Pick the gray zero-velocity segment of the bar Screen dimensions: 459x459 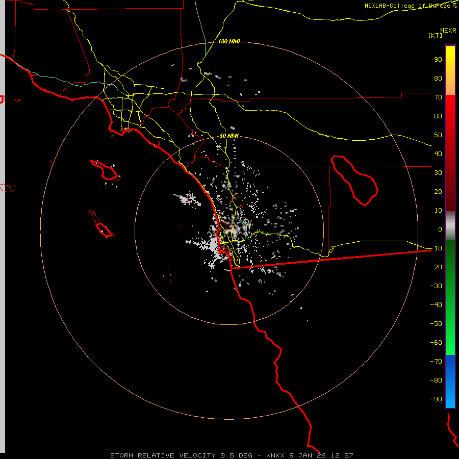click(x=450, y=226)
